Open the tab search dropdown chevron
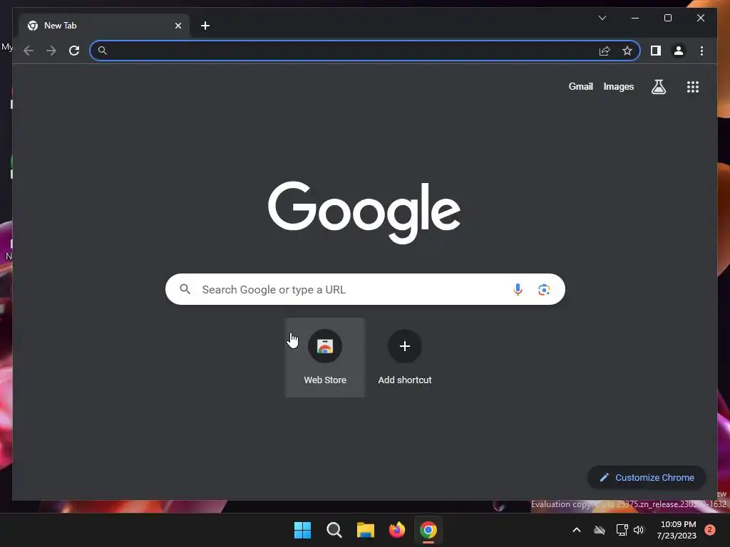Viewport: 730px width, 547px height. click(602, 18)
